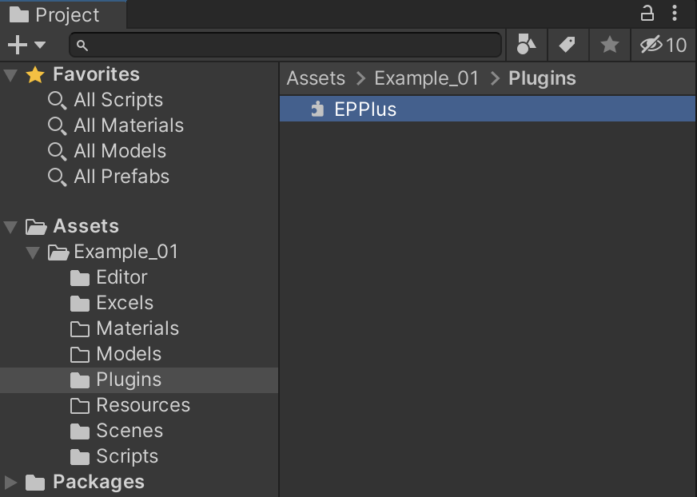Screen dimensions: 697x497
Task: Open the Models folder
Action: click(129, 354)
